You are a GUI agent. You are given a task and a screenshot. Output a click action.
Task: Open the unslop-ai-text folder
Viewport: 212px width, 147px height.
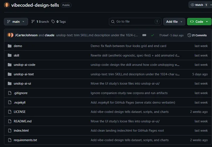pyautogui.click(x=24, y=74)
